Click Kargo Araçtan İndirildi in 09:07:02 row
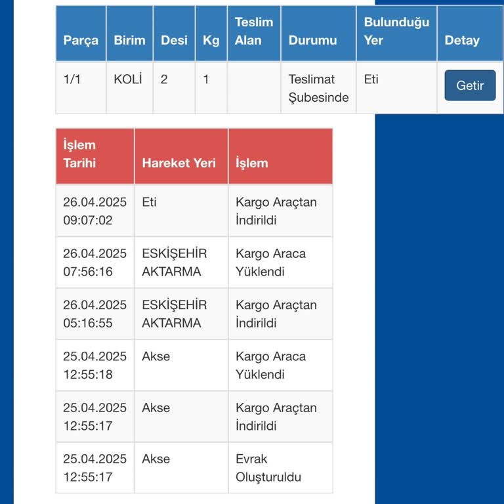 tap(276, 211)
